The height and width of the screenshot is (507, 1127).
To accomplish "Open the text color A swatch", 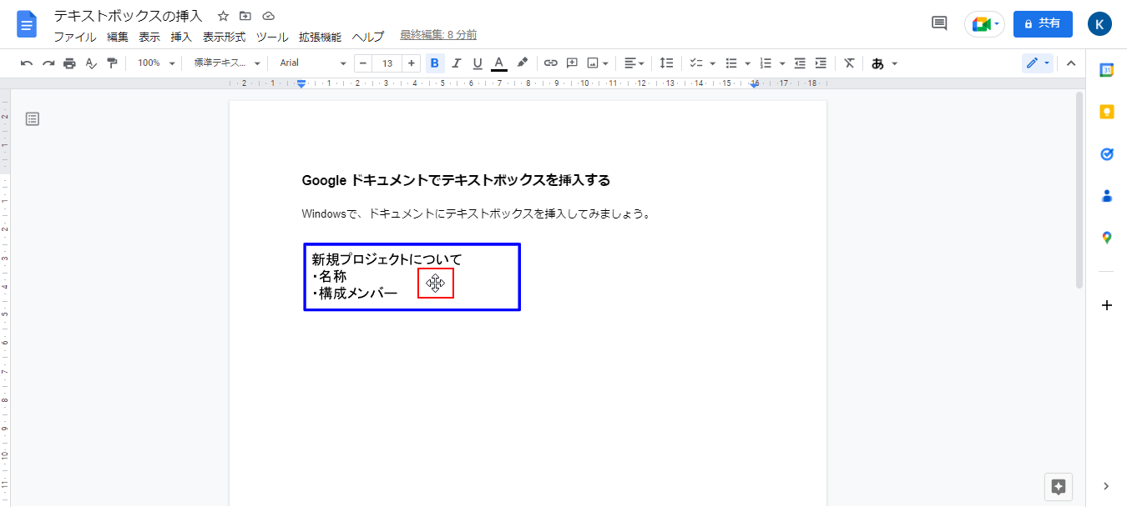I will pyautogui.click(x=499, y=63).
